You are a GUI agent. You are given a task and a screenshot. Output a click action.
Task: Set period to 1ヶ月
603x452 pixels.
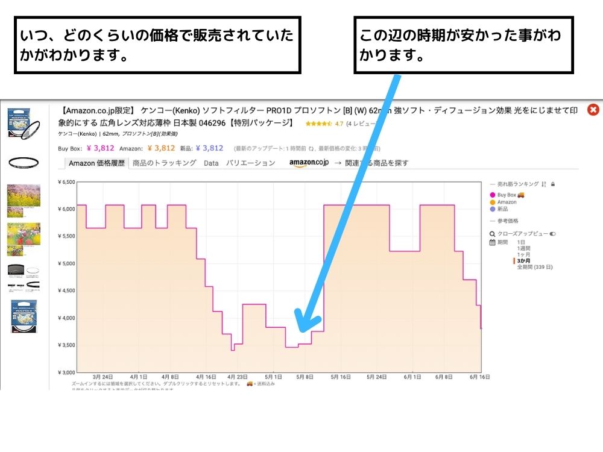pyautogui.click(x=523, y=254)
